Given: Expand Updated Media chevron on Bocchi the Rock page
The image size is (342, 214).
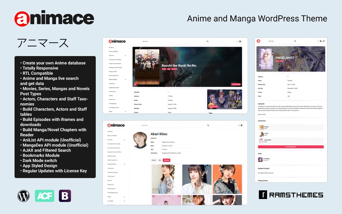Looking at the screenshot, I should click(126, 79).
